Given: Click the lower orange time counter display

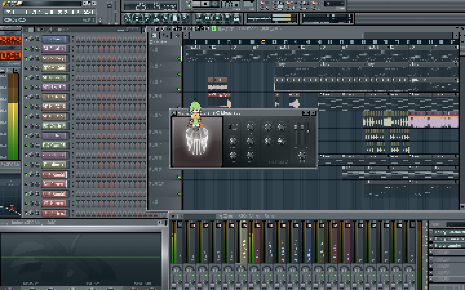Looking at the screenshot, I should (10, 56).
